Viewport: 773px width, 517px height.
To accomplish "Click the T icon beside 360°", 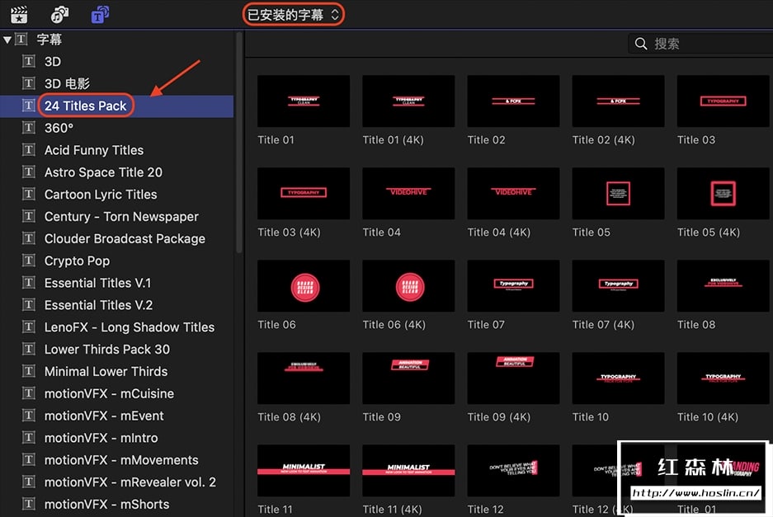I will [29, 128].
